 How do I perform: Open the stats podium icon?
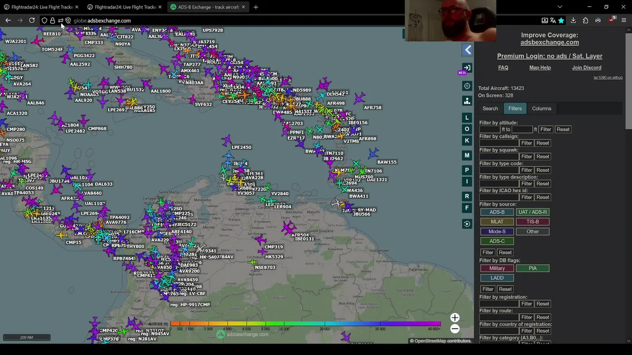coord(467,101)
